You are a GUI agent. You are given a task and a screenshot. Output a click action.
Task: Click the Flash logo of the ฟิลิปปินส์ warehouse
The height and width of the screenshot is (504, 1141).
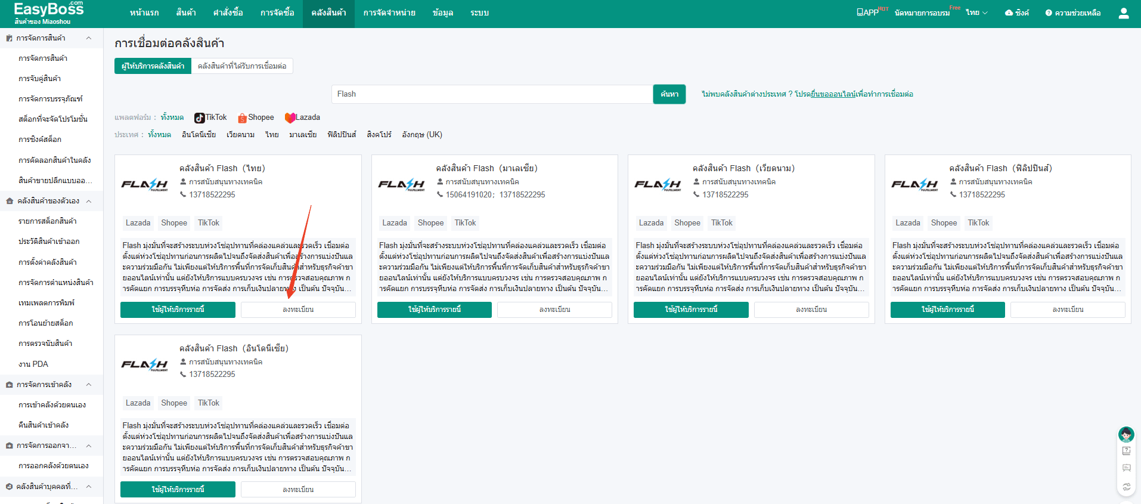pos(914,184)
